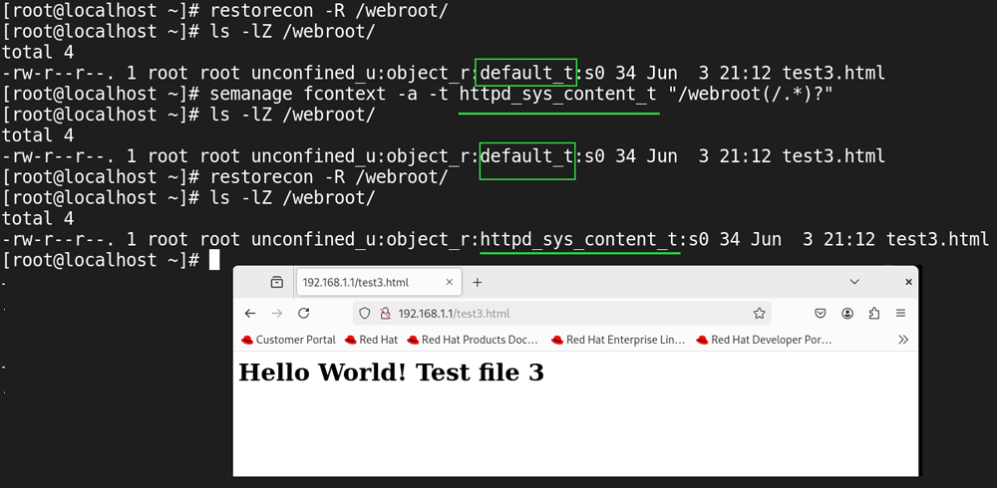
Task: Go back one page in Firefox
Action: 250,314
